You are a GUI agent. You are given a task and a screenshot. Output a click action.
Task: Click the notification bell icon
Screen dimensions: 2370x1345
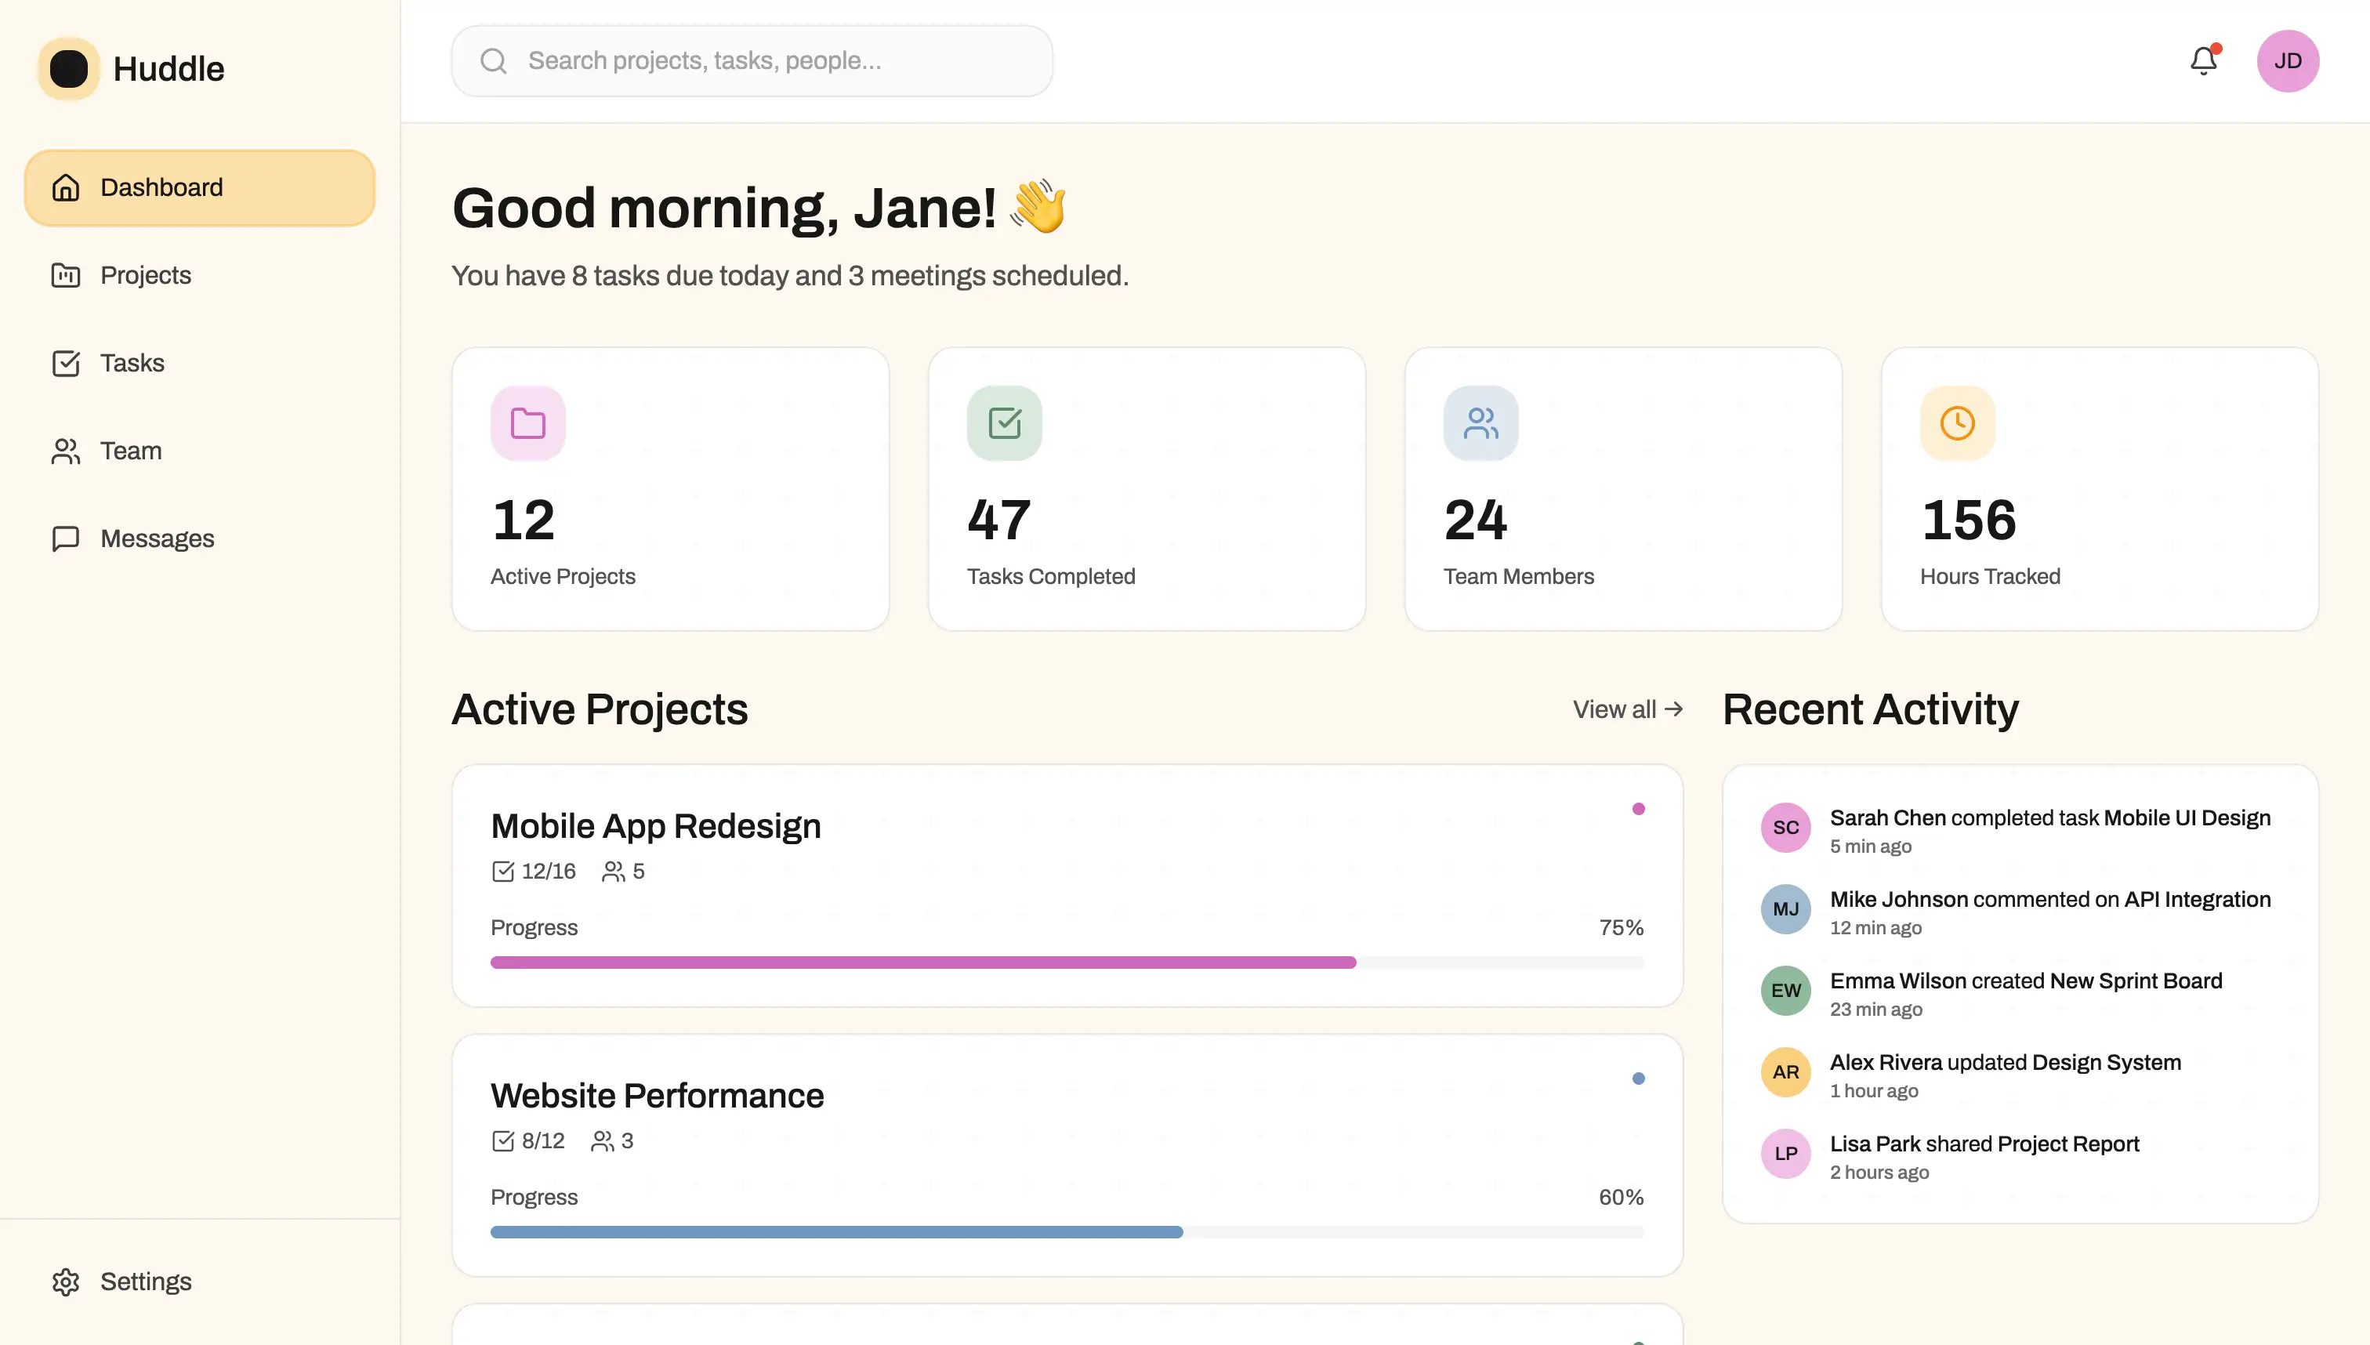click(x=2203, y=61)
